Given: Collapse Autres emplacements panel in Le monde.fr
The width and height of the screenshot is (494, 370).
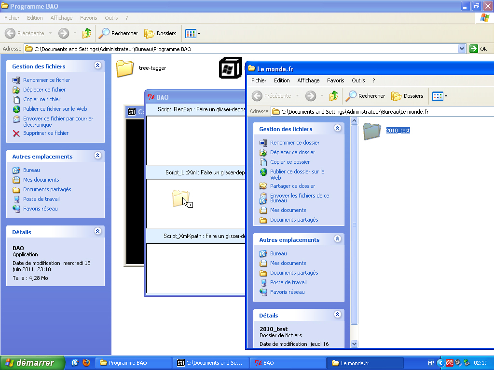Looking at the screenshot, I should pyautogui.click(x=337, y=238).
